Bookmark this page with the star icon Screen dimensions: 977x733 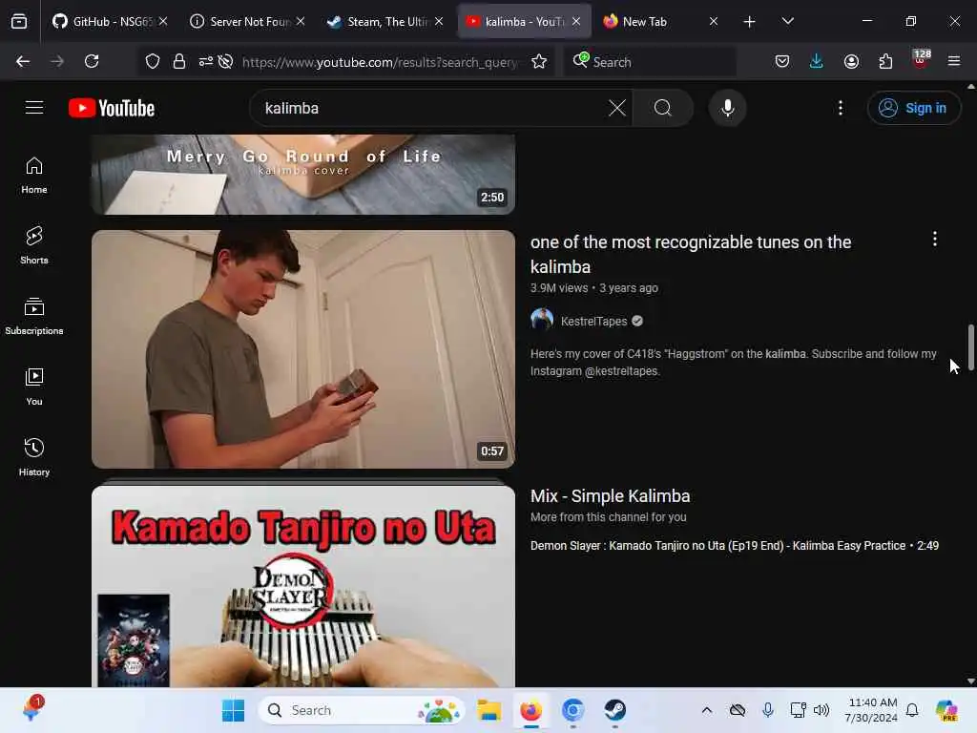point(539,61)
